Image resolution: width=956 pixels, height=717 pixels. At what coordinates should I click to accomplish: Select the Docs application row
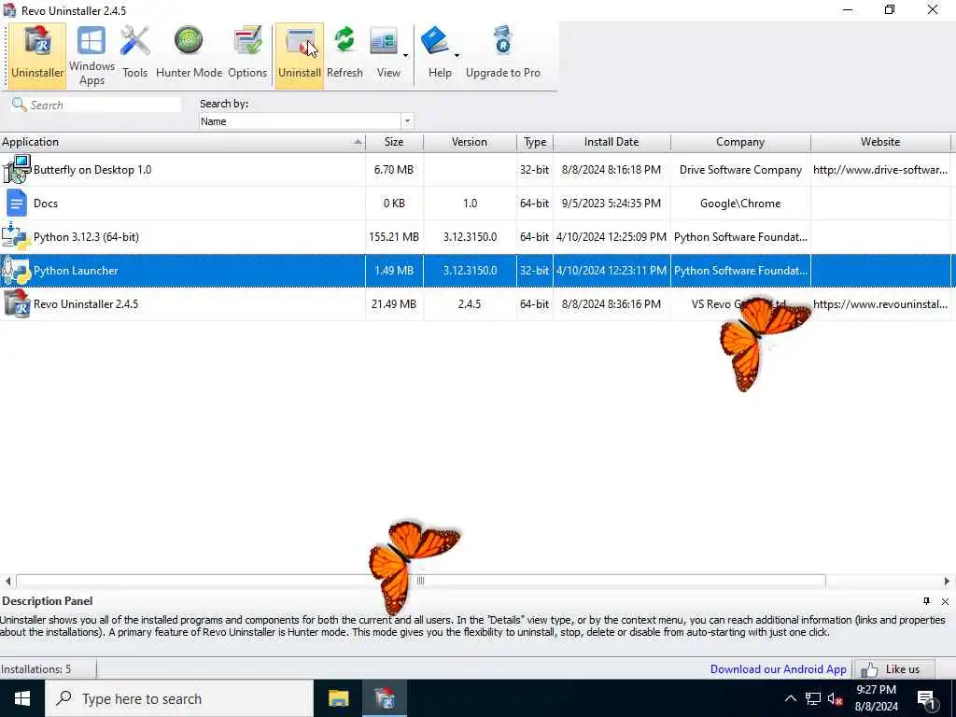coord(475,203)
